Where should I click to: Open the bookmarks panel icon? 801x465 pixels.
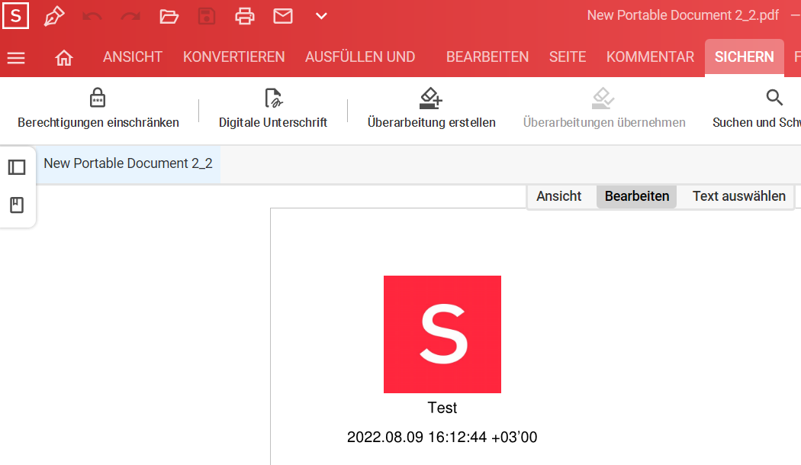(17, 205)
